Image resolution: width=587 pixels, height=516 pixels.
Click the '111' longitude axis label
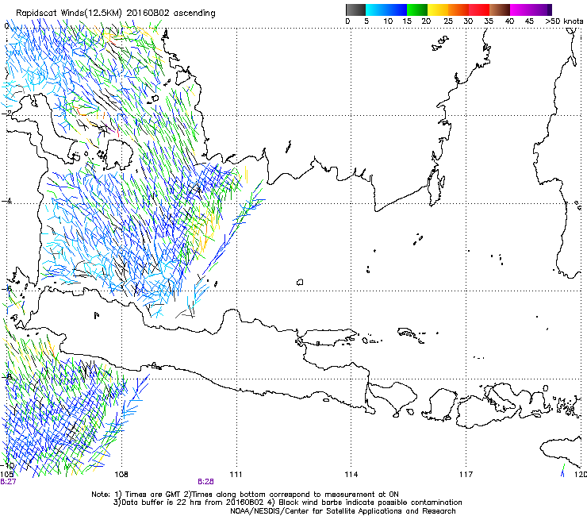pos(236,475)
